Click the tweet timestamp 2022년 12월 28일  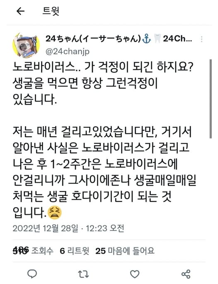[45, 228]
